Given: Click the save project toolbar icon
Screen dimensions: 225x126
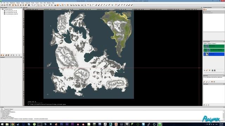Looking at the screenshot, I should (7, 5).
